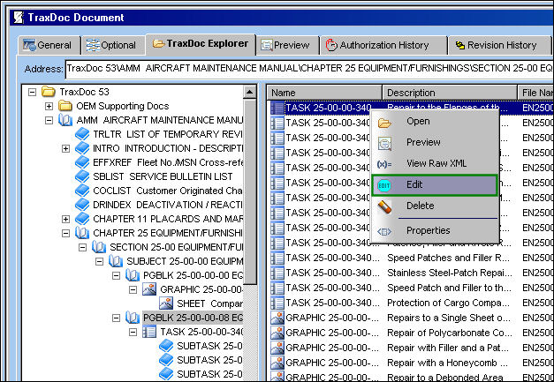This screenshot has height=382, width=554.
Task: Click the selected TASK row icon
Action: 277,108
